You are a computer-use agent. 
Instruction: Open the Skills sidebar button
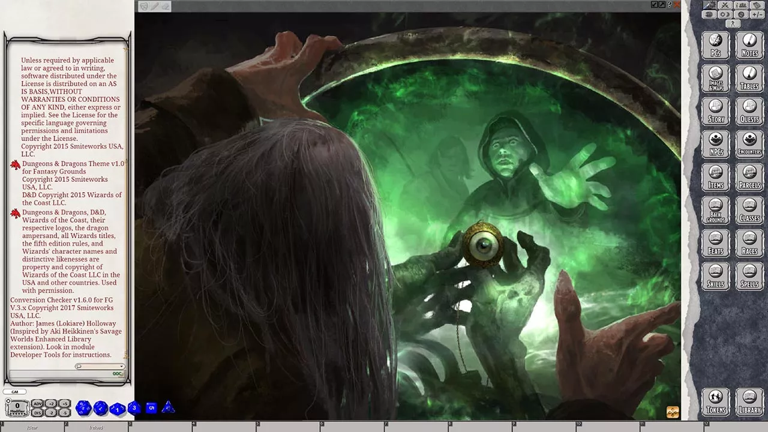(716, 277)
